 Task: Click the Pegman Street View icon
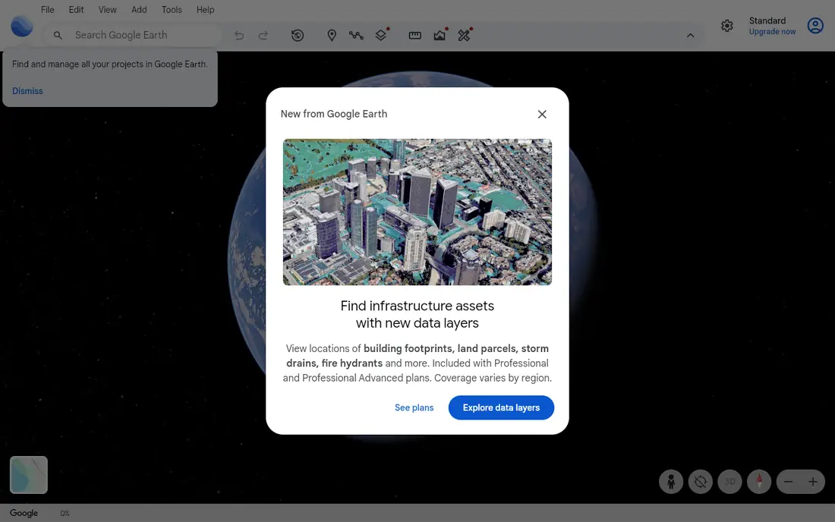[x=671, y=482]
